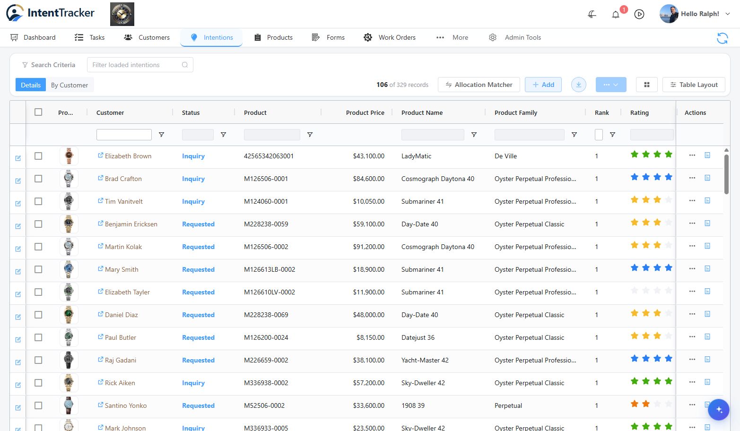Click the Customer column filter funnel
The height and width of the screenshot is (431, 740).
[161, 135]
